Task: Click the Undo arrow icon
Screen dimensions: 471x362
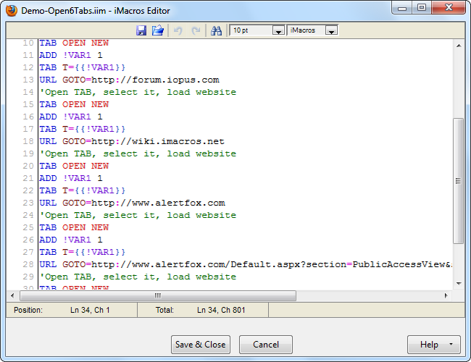Action: tap(178, 30)
